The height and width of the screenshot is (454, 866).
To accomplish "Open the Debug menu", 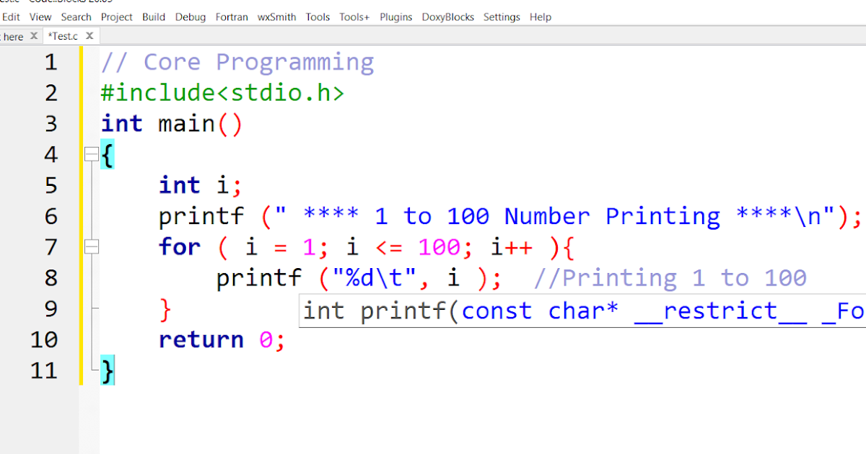I will tap(190, 17).
